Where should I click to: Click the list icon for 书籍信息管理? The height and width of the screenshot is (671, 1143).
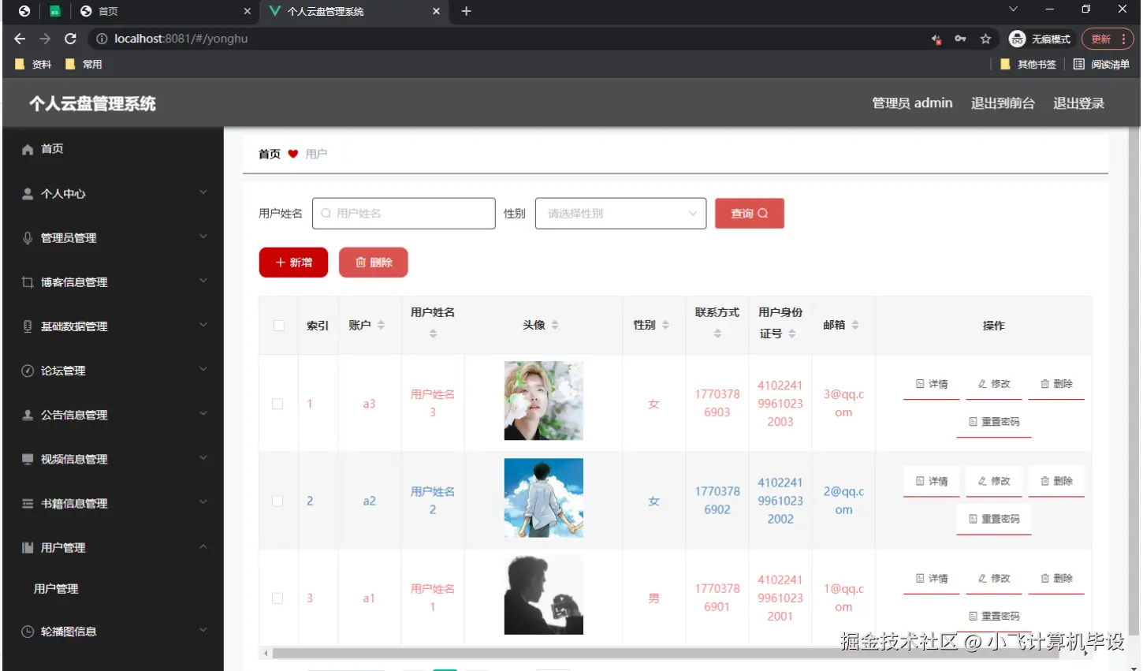pos(28,503)
